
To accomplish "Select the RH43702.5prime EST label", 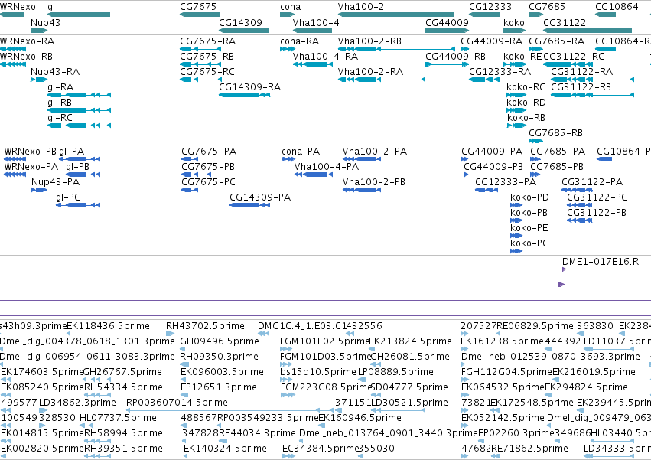I will click(206, 326).
